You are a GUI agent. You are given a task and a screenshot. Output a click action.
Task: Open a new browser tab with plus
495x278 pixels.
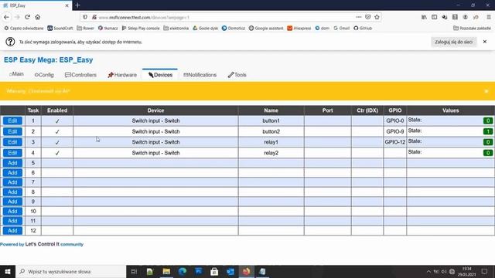point(77,5)
